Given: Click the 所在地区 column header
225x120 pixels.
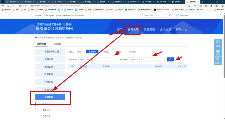Looking at the screenshot, I should click(159, 66).
